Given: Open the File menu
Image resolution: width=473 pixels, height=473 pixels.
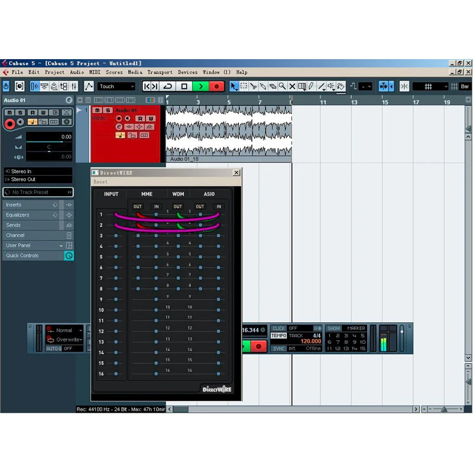Looking at the screenshot, I should pyautogui.click(x=17, y=72).
